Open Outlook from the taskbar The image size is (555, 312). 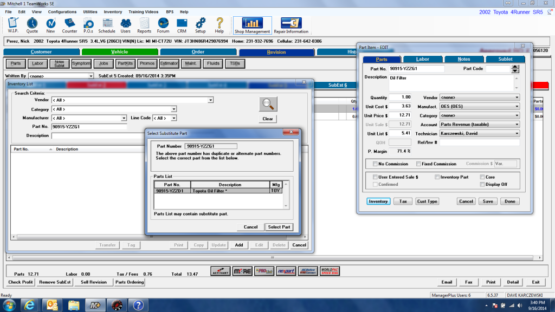(x=52, y=305)
